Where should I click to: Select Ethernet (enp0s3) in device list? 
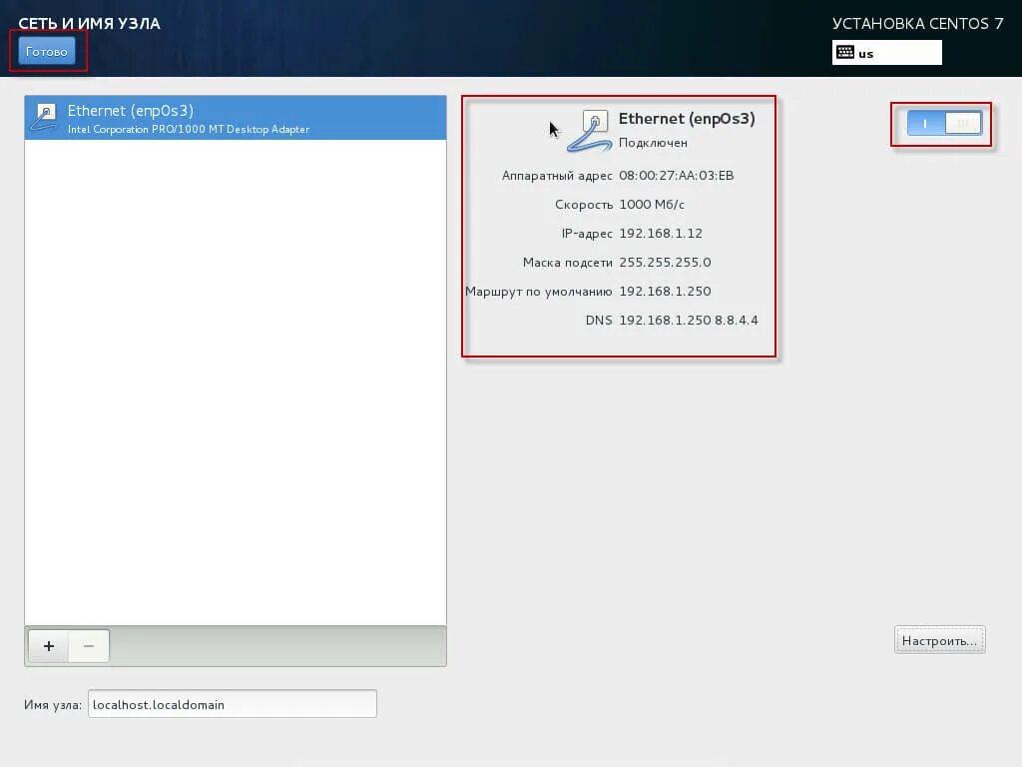click(236, 118)
